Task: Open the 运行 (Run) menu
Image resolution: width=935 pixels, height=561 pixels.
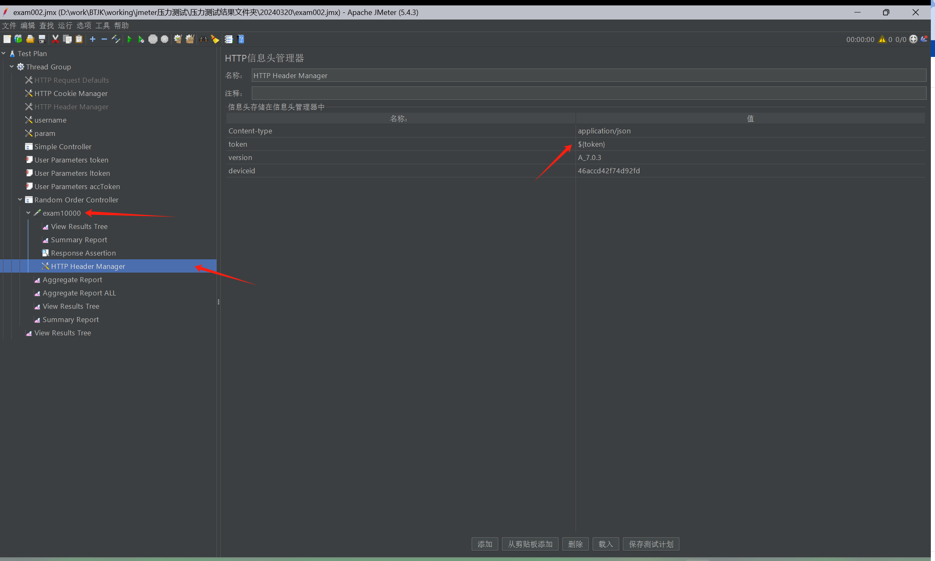Action: tap(65, 26)
